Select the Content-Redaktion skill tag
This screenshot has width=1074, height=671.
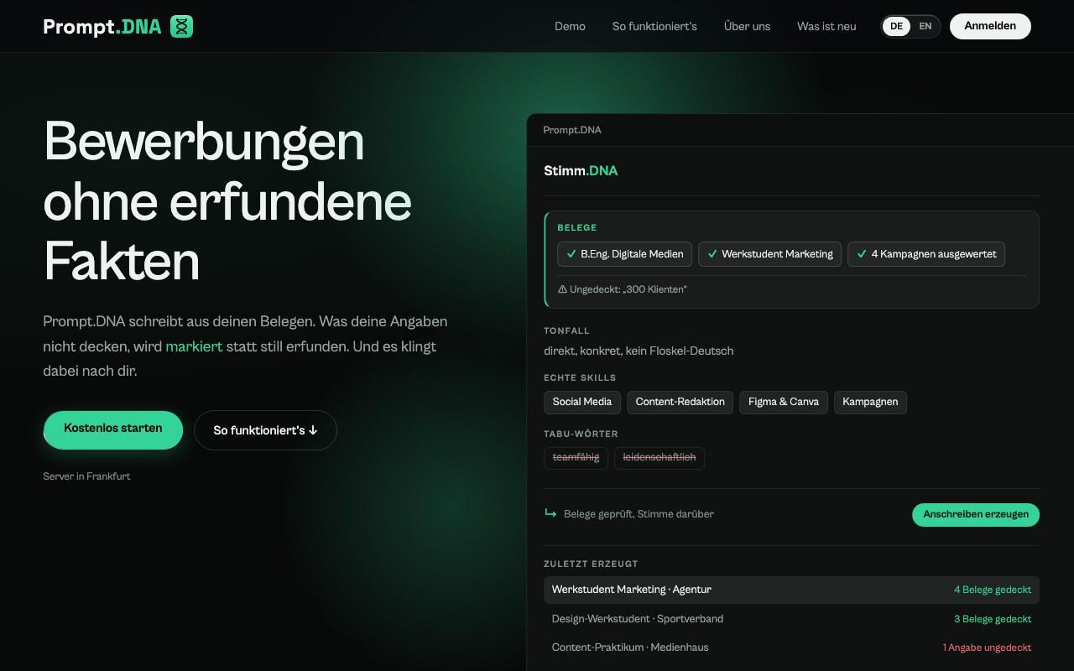coord(680,402)
